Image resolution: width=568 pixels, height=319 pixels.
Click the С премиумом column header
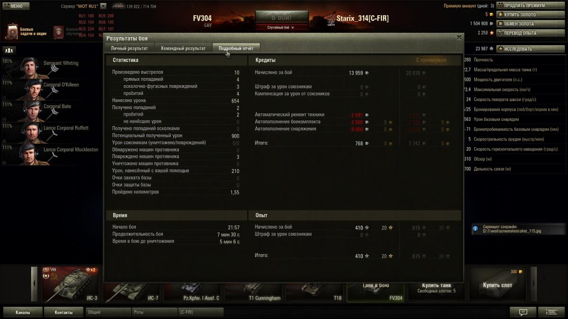tap(431, 60)
